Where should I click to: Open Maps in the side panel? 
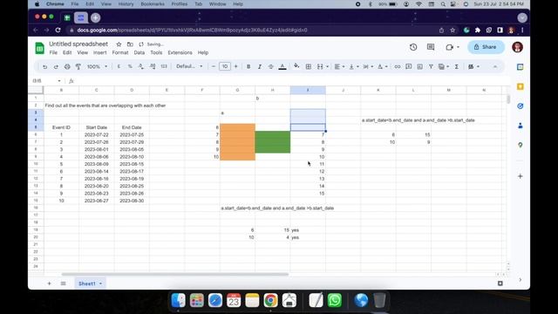point(520,145)
